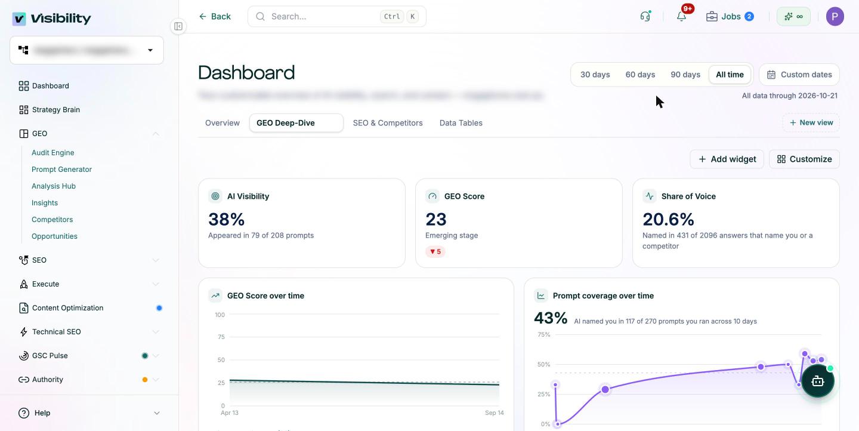Image resolution: width=859 pixels, height=431 pixels.
Task: Click the Dashboard icon in the sidebar
Action: (24, 86)
